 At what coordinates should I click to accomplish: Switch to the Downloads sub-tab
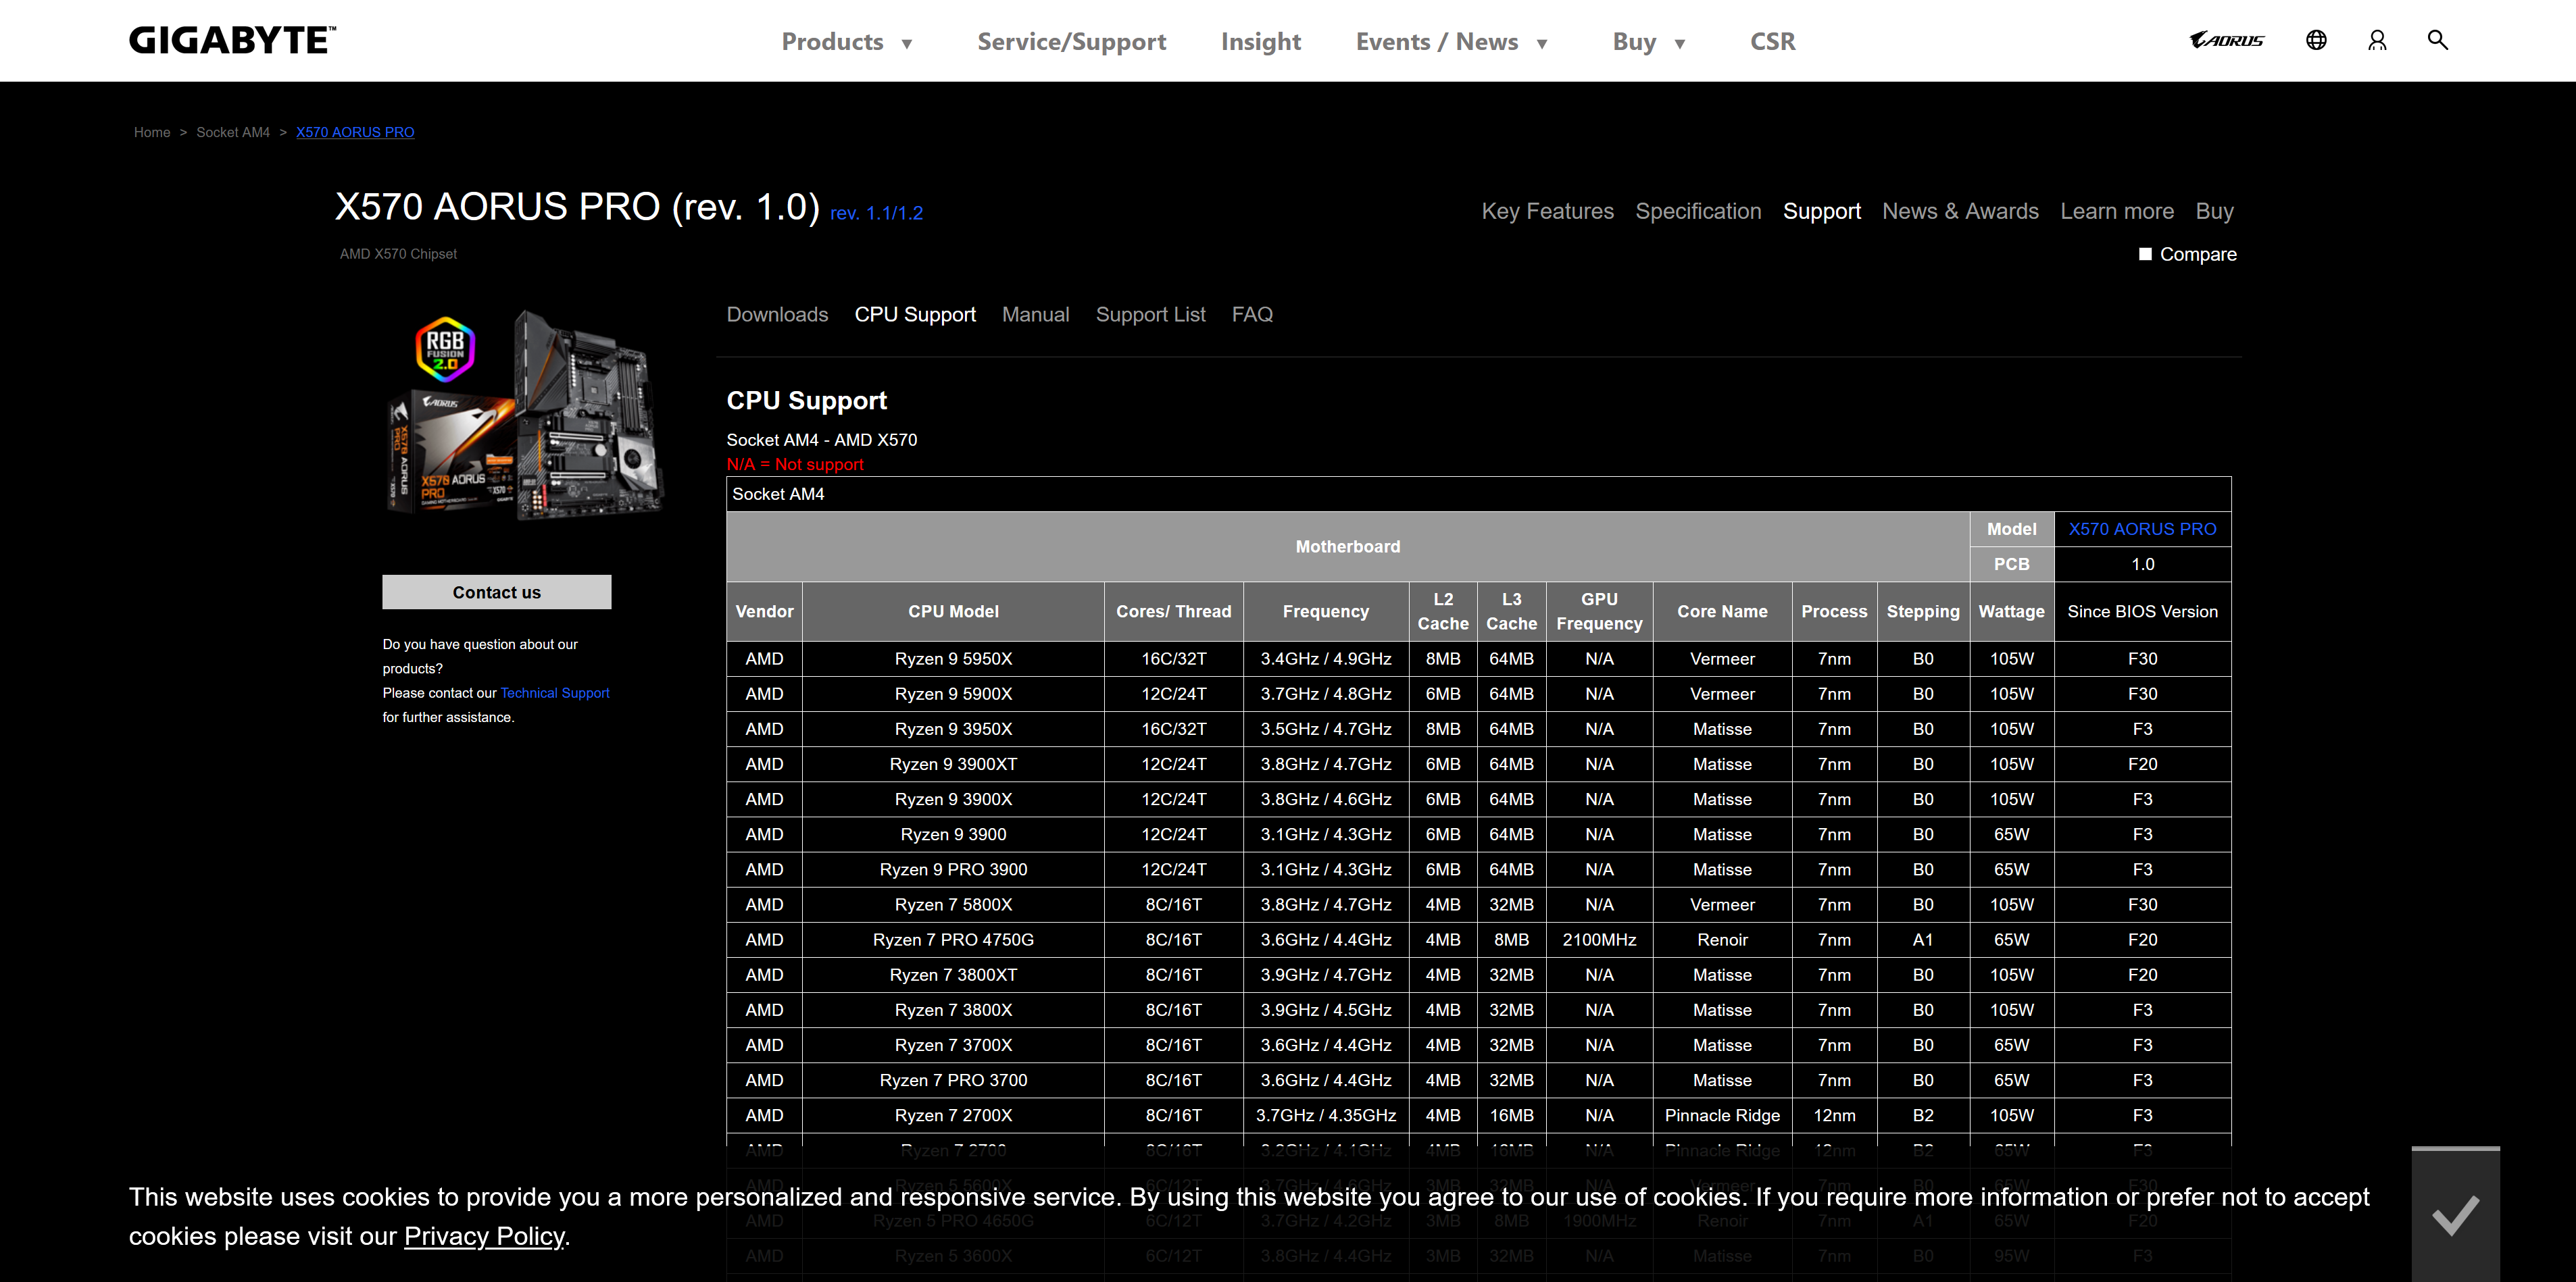click(777, 314)
